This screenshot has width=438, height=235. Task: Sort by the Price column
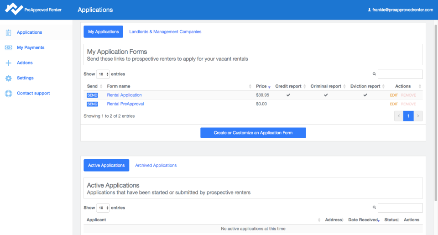tap(263, 86)
